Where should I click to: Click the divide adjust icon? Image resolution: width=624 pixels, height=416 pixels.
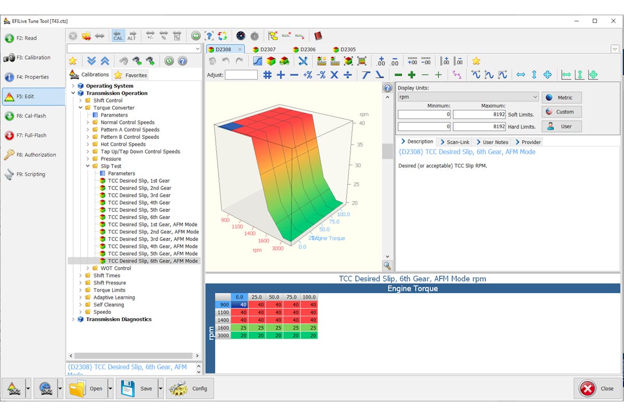coord(348,75)
